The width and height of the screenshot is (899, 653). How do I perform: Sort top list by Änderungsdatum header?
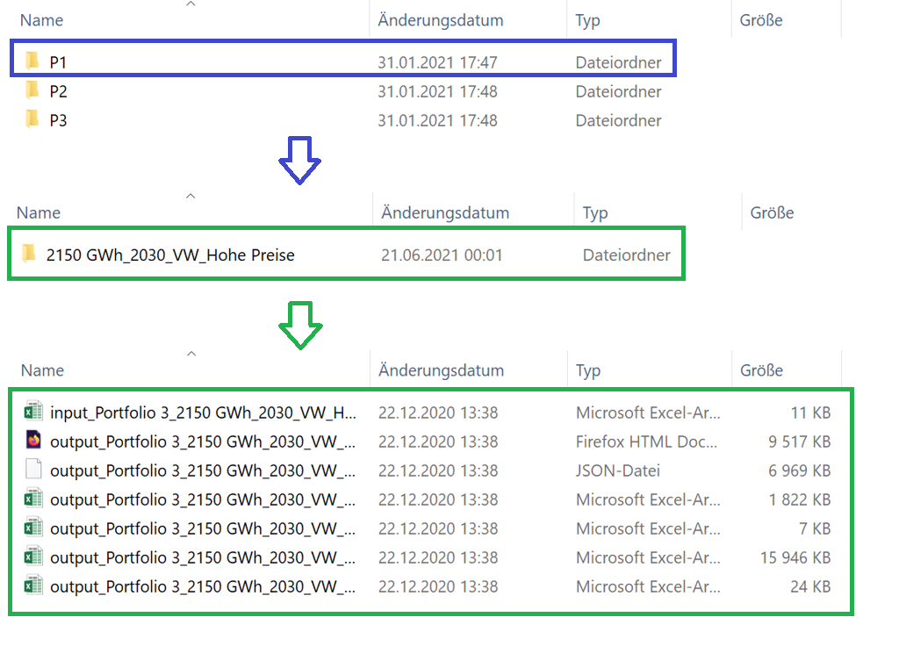tap(441, 20)
